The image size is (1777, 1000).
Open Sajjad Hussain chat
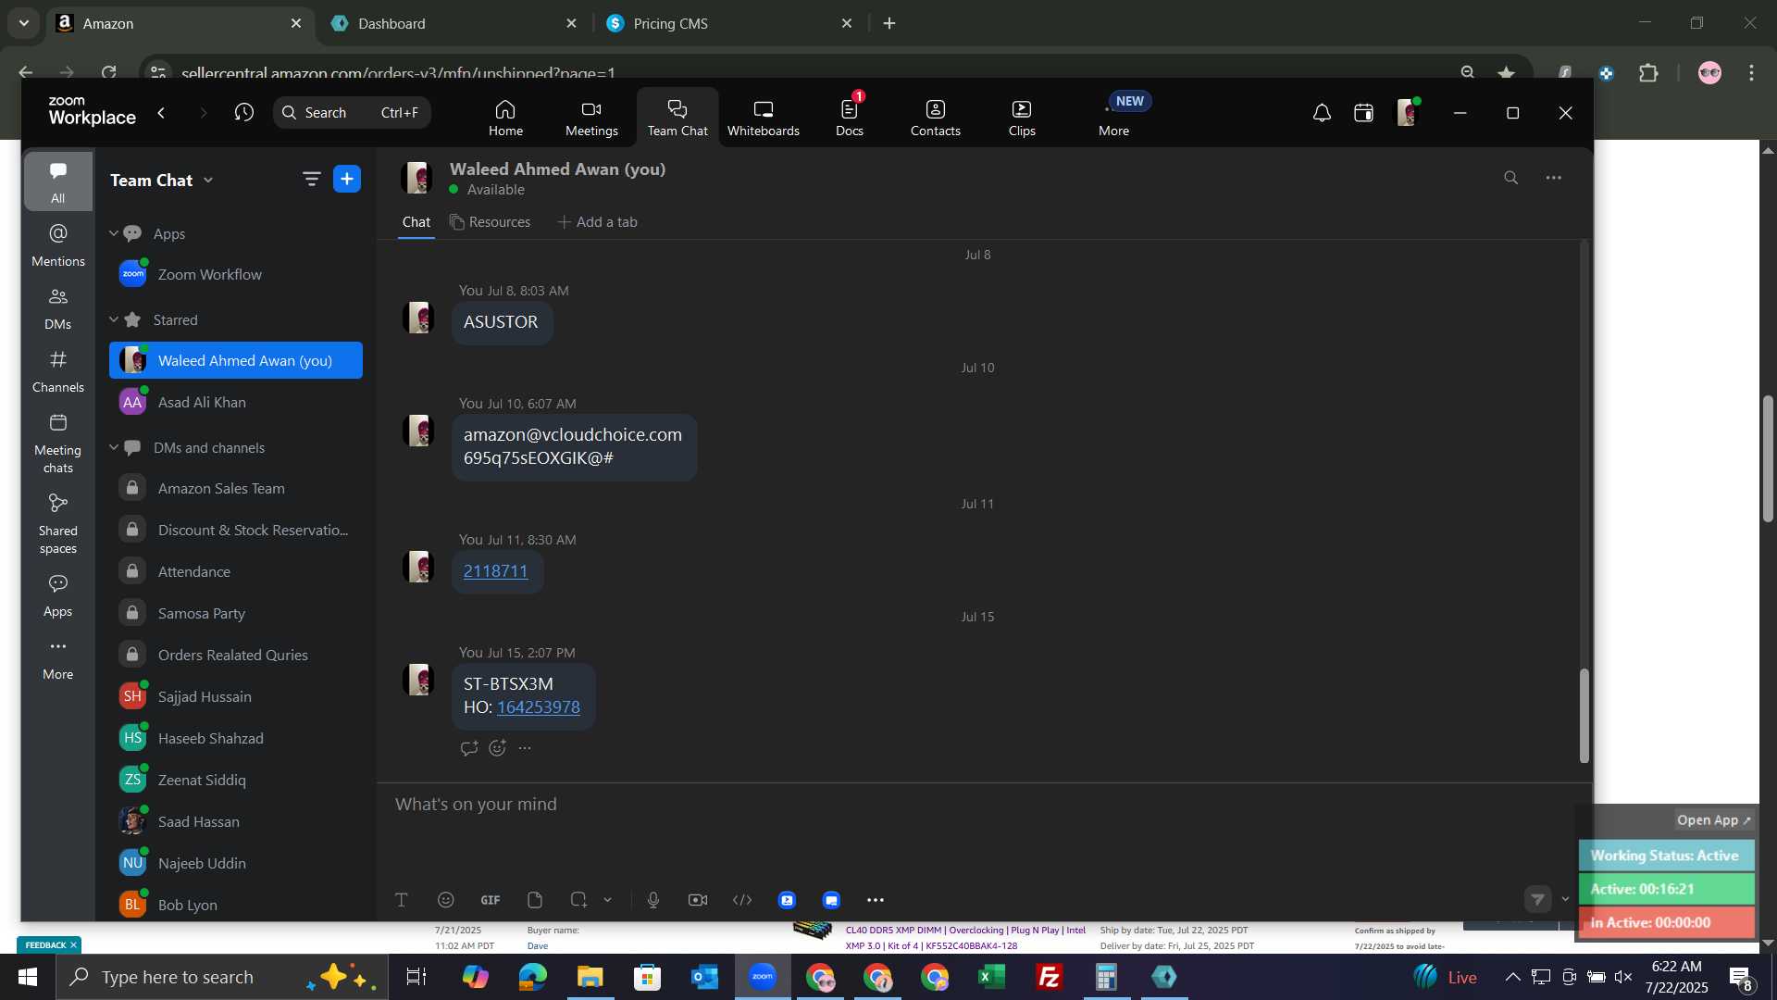[236, 696]
